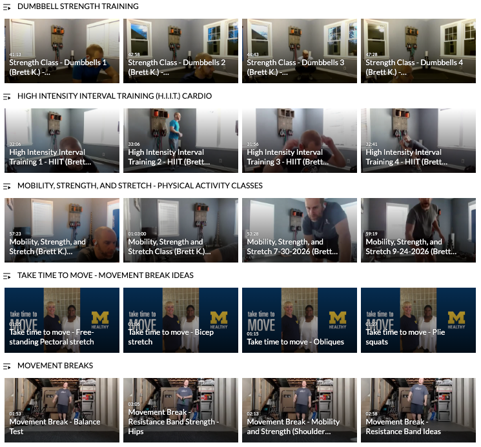This screenshot has width=481, height=447.
Task: Open the 57:23 Mobility, Strength, and Stretch video
Action: [62, 230]
